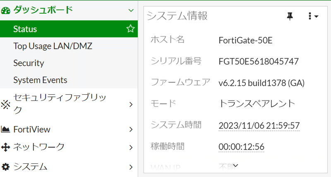331x177 pixels.
Task: Collapse the ダッシュボード menu chevron
Action: click(x=131, y=10)
